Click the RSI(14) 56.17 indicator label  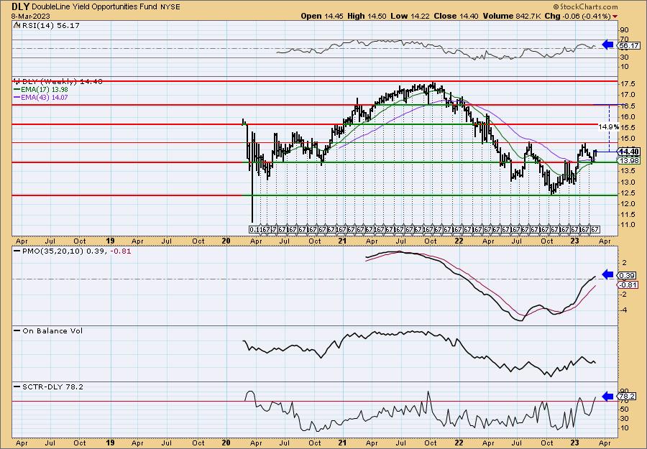point(50,25)
